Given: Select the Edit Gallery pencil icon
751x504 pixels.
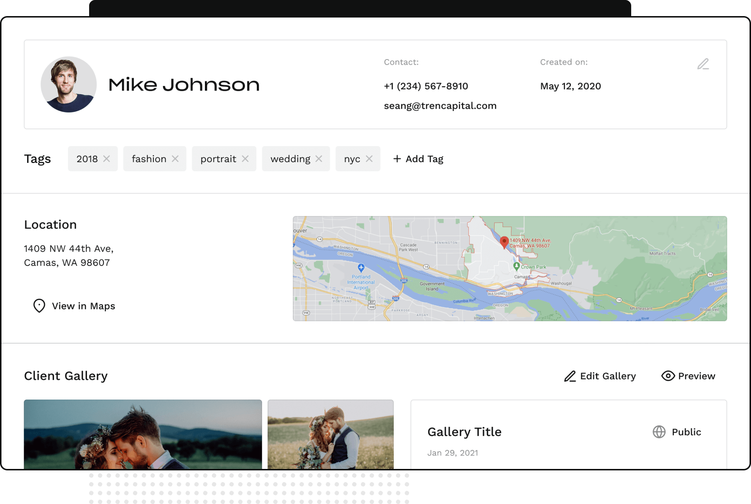Looking at the screenshot, I should tap(569, 376).
